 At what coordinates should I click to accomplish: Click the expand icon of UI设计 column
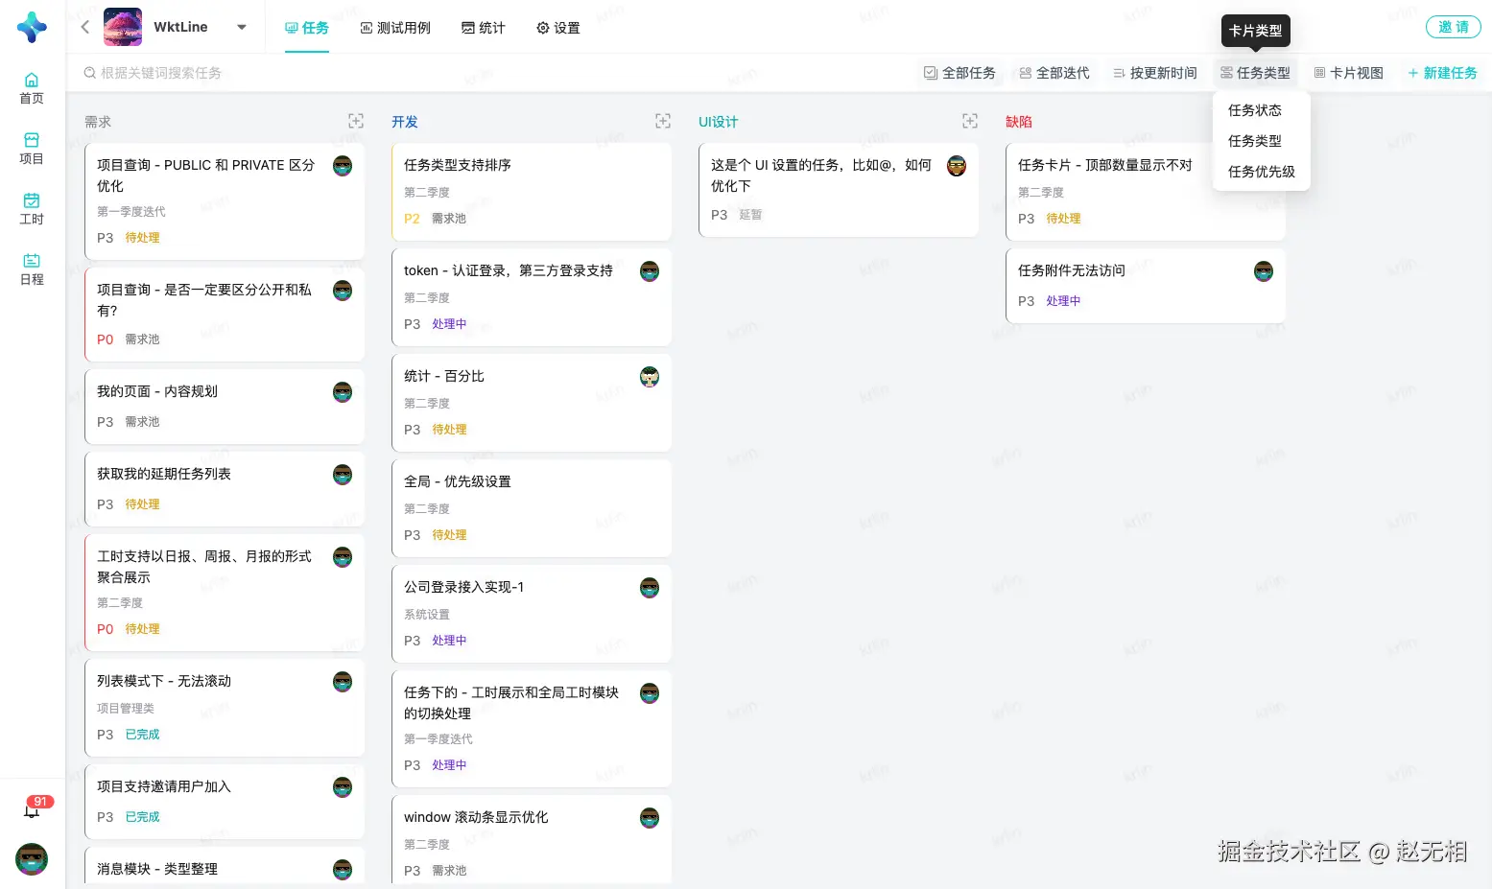970,121
